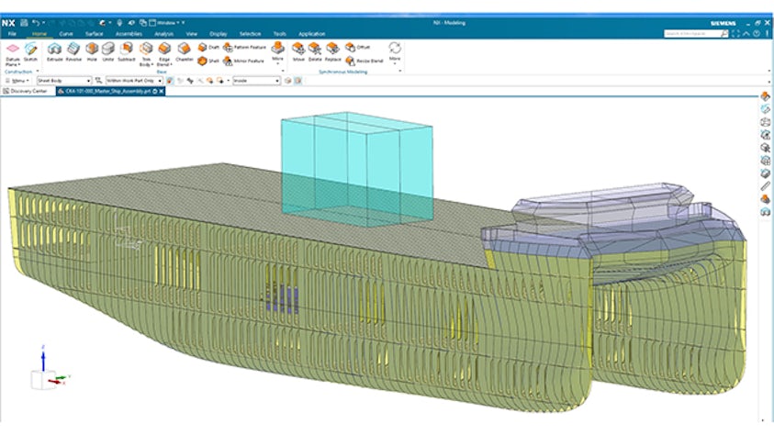The width and height of the screenshot is (774, 435).
Task: Select the Extrude tool
Action: point(55,50)
